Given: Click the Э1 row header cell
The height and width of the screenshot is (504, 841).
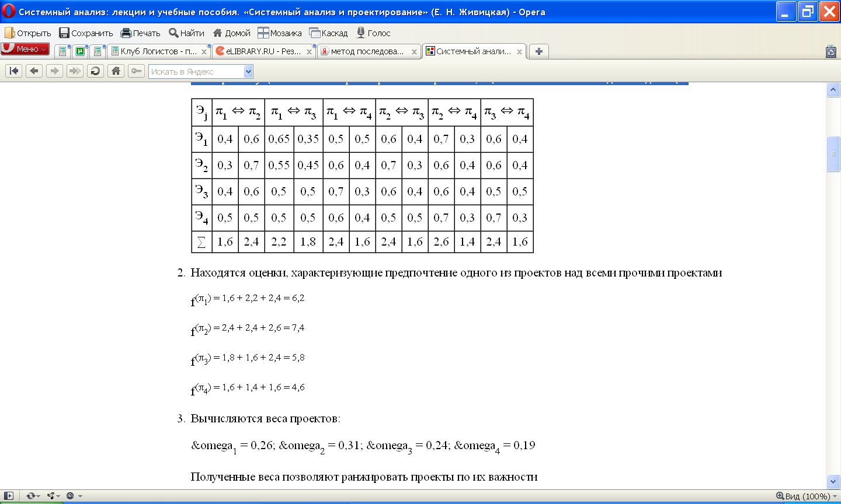Looking at the screenshot, I should coord(201,139).
